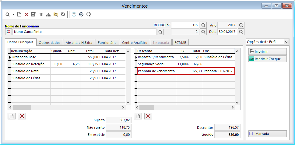Delete the record with the red X toolbar icon
This screenshot has width=295, height=145.
point(26,14)
